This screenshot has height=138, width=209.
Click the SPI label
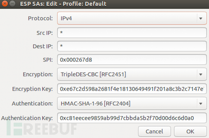[48, 60]
